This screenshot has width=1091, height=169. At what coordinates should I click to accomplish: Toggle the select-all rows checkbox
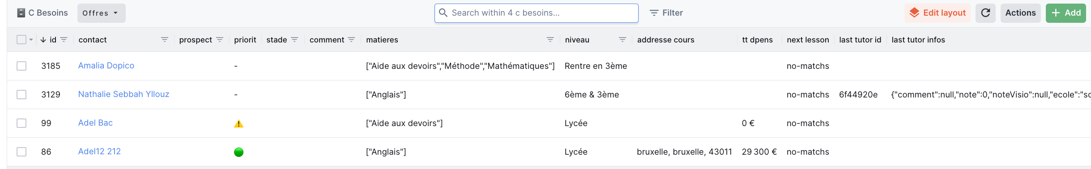[x=21, y=40]
